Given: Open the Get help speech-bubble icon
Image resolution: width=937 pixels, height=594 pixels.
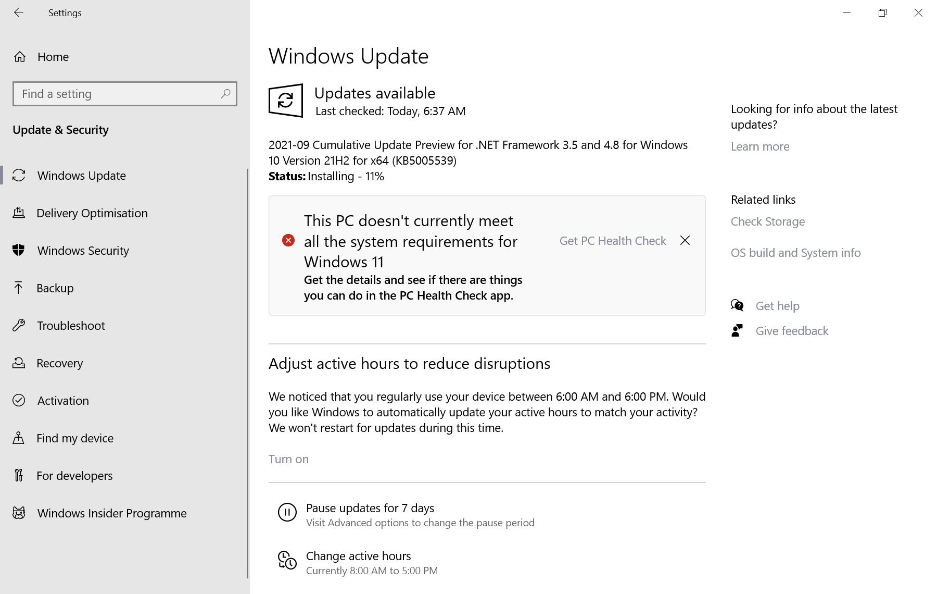Looking at the screenshot, I should [737, 305].
